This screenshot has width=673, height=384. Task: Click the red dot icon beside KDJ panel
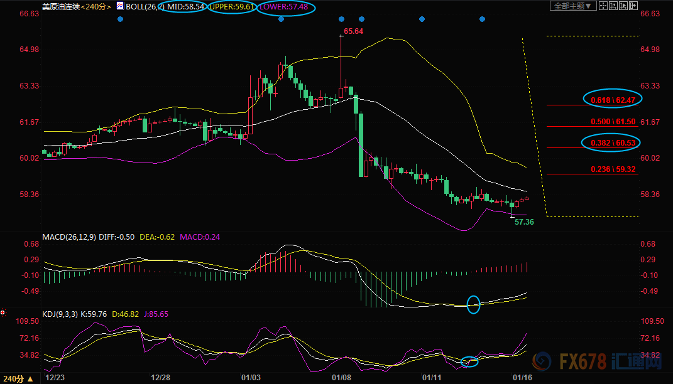(3, 312)
